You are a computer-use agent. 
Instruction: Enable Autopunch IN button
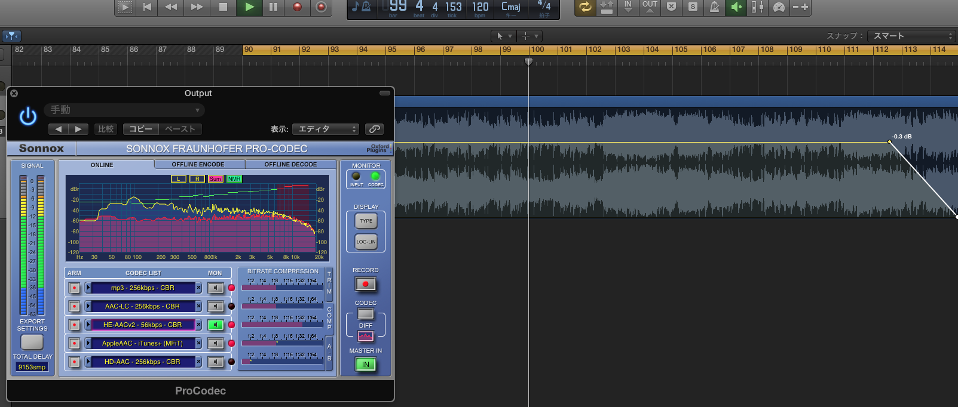(628, 7)
